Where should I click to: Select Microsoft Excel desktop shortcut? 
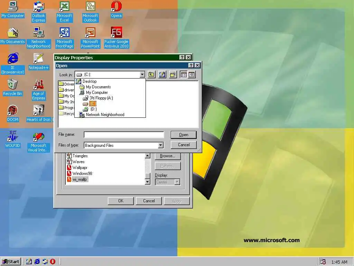64,12
